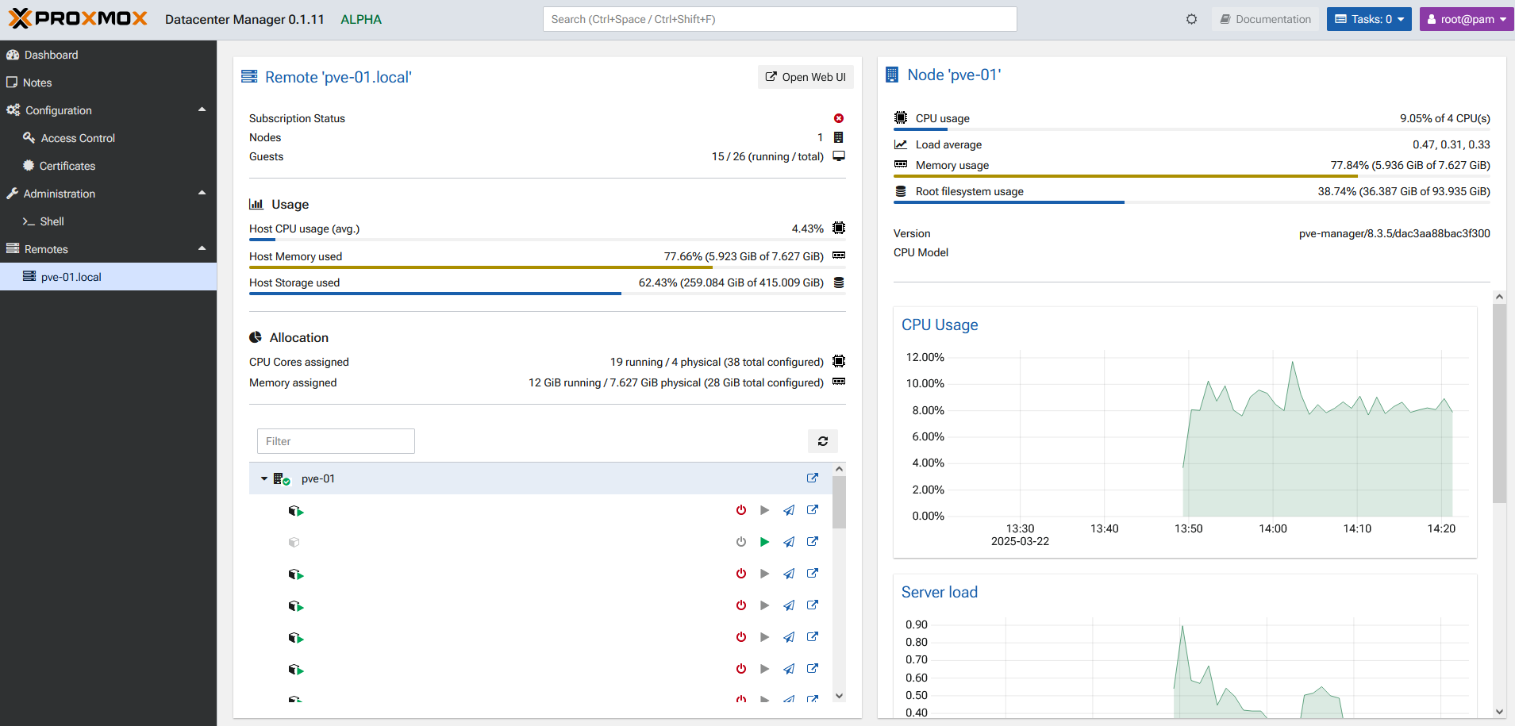Click the Root filesystem usage icon
The image size is (1515, 726).
click(901, 191)
